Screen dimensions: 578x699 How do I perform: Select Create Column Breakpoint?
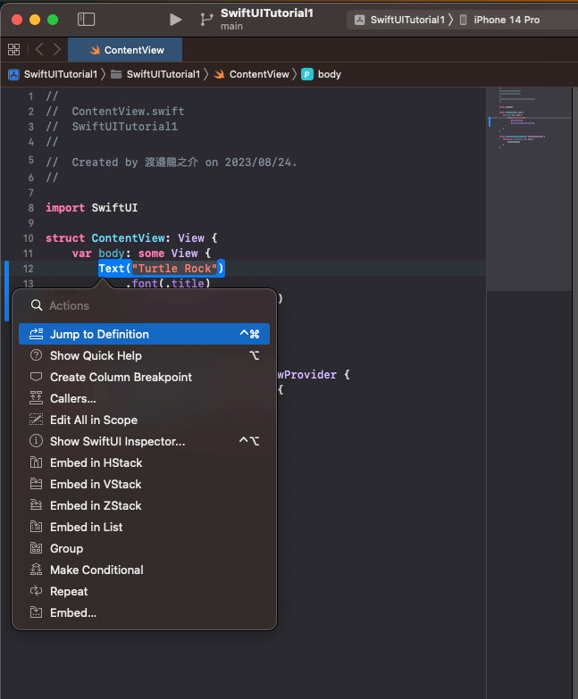(145, 377)
